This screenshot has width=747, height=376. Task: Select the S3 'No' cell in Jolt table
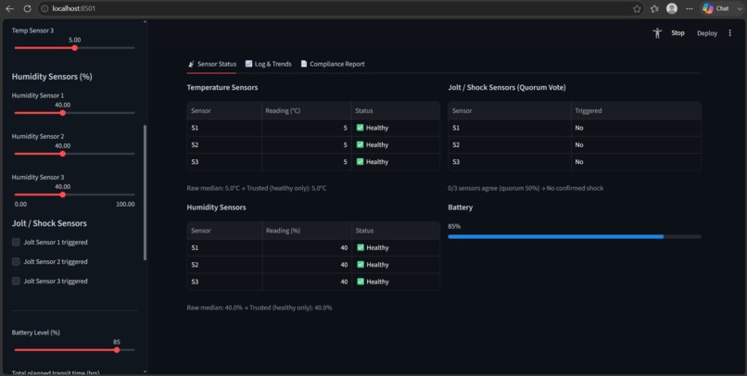pos(636,162)
